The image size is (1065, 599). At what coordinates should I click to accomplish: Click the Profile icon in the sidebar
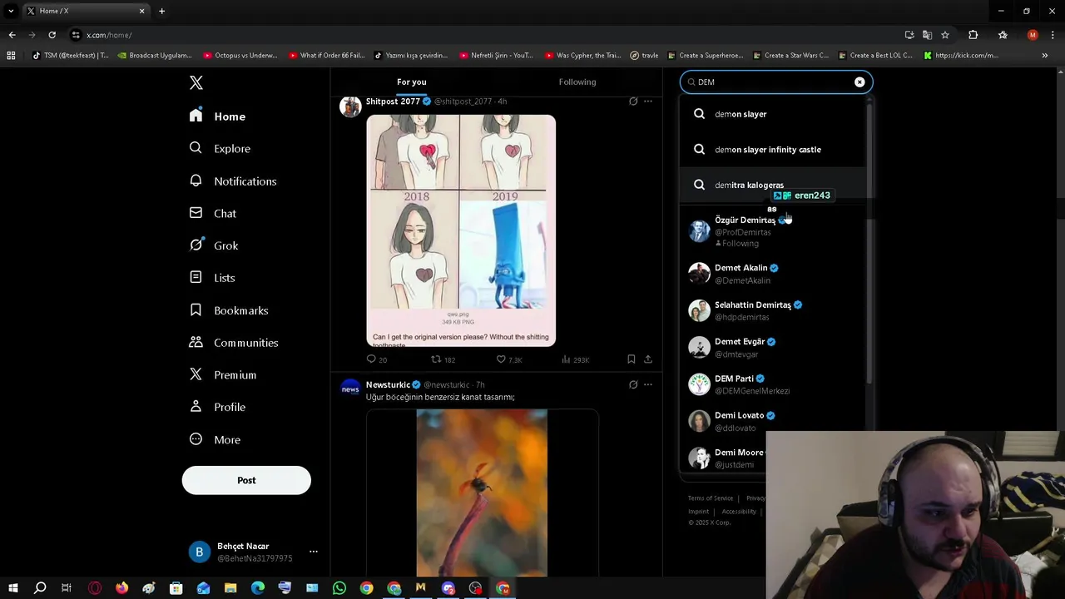tap(196, 407)
